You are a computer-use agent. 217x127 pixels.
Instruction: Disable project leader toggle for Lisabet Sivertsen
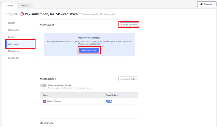click(109, 101)
